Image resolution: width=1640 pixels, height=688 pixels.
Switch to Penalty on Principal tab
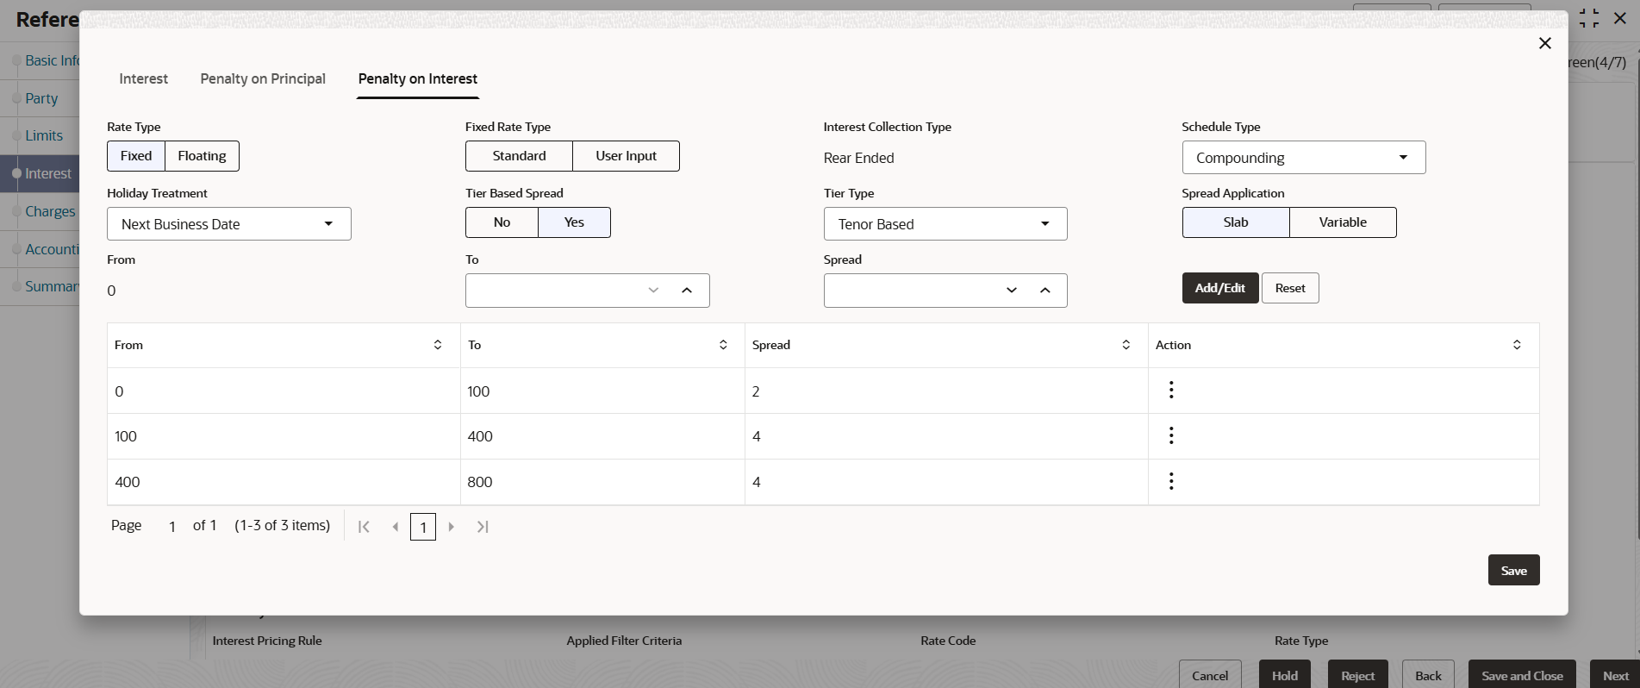click(263, 79)
